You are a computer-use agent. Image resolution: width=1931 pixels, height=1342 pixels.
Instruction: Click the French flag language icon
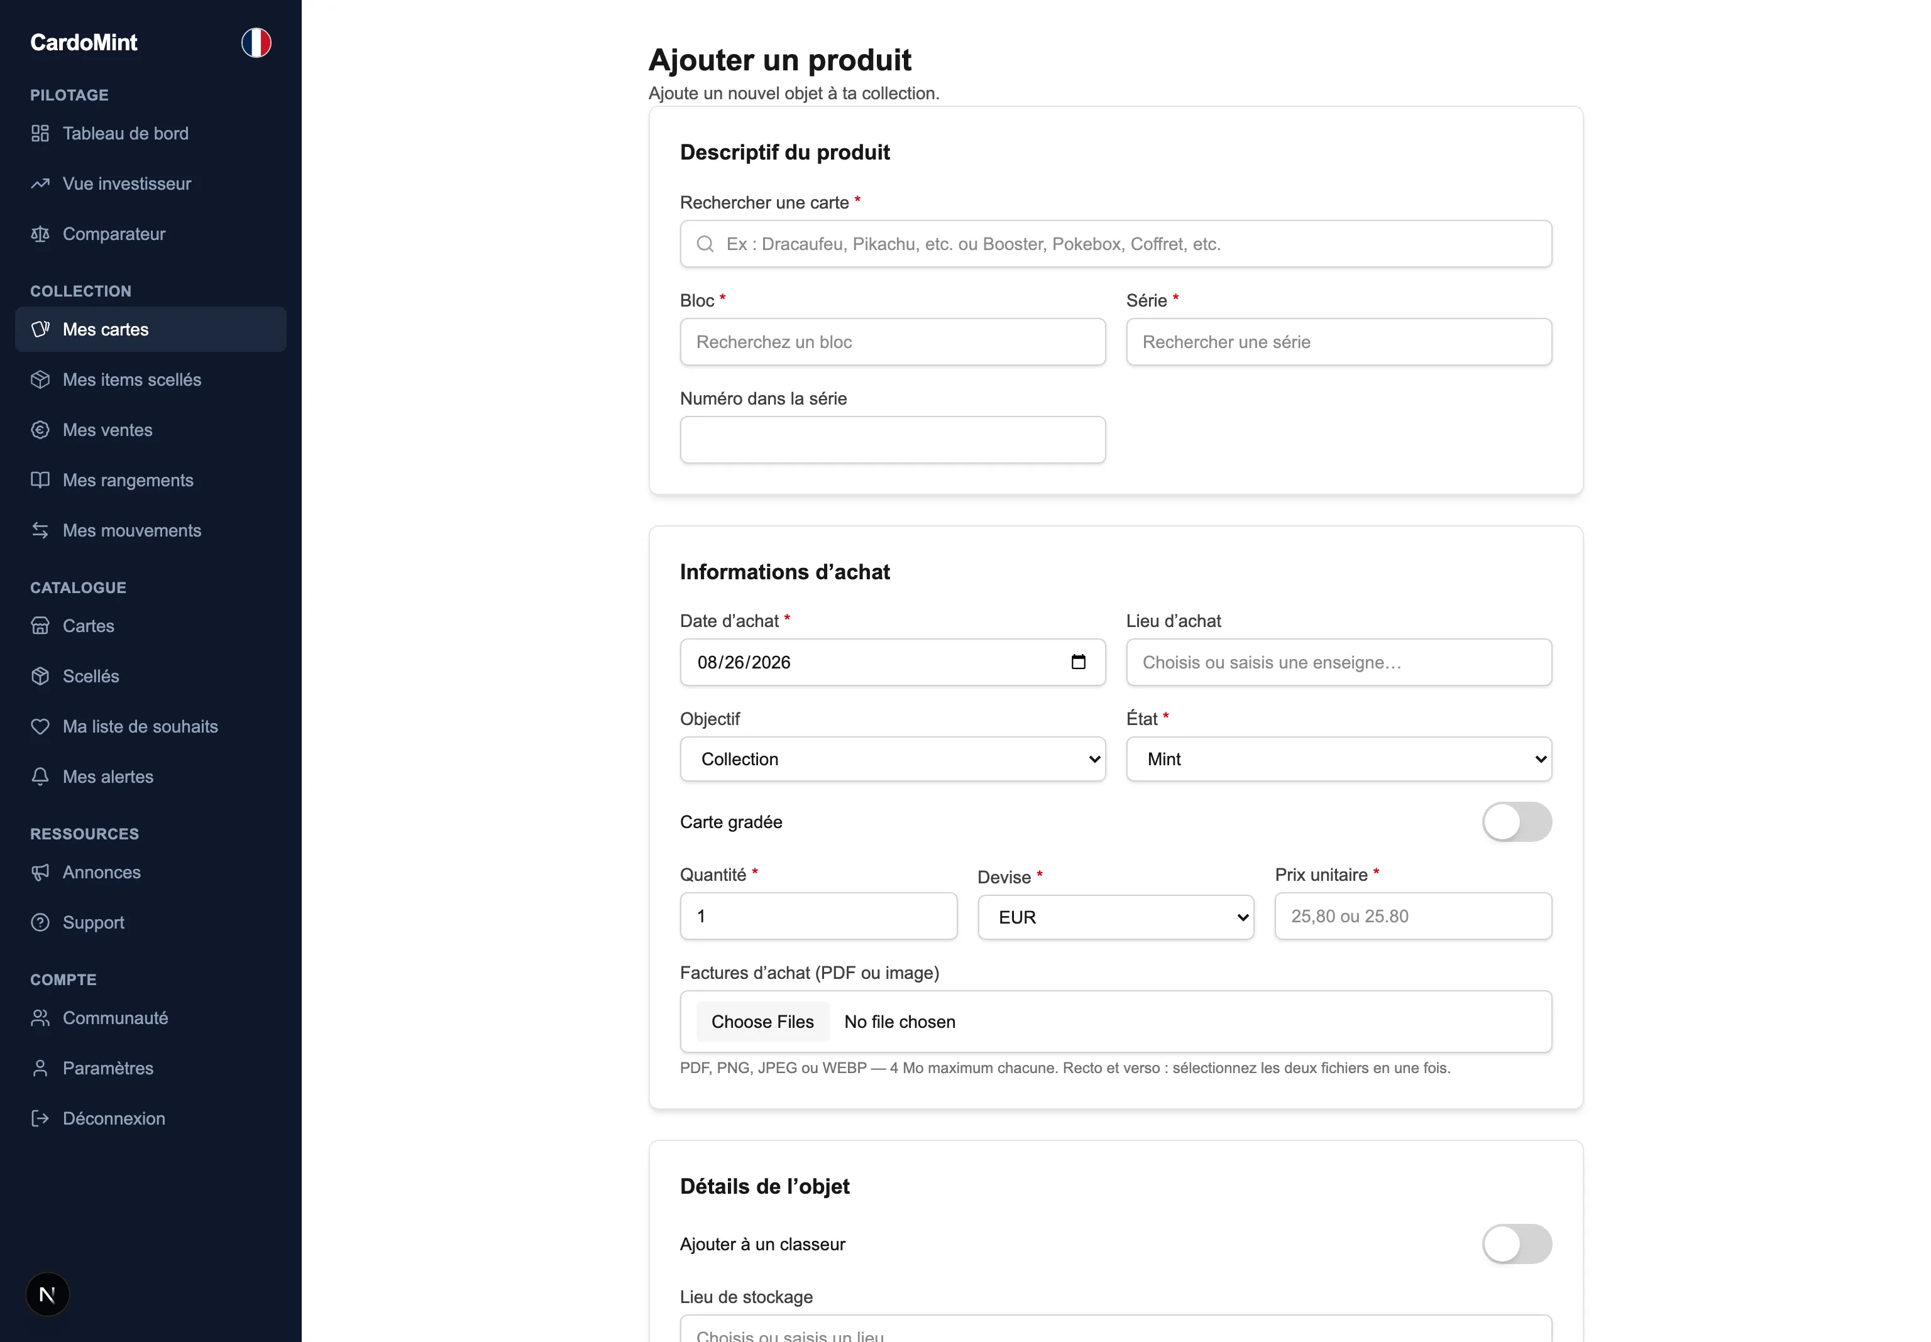tap(256, 42)
